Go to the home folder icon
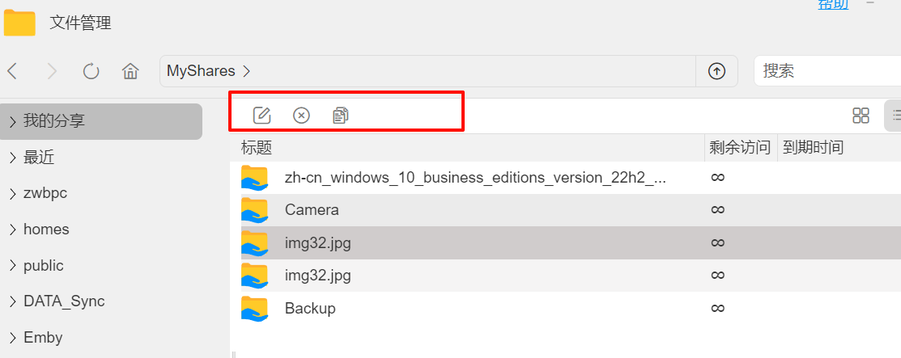The width and height of the screenshot is (901, 358). [130, 71]
